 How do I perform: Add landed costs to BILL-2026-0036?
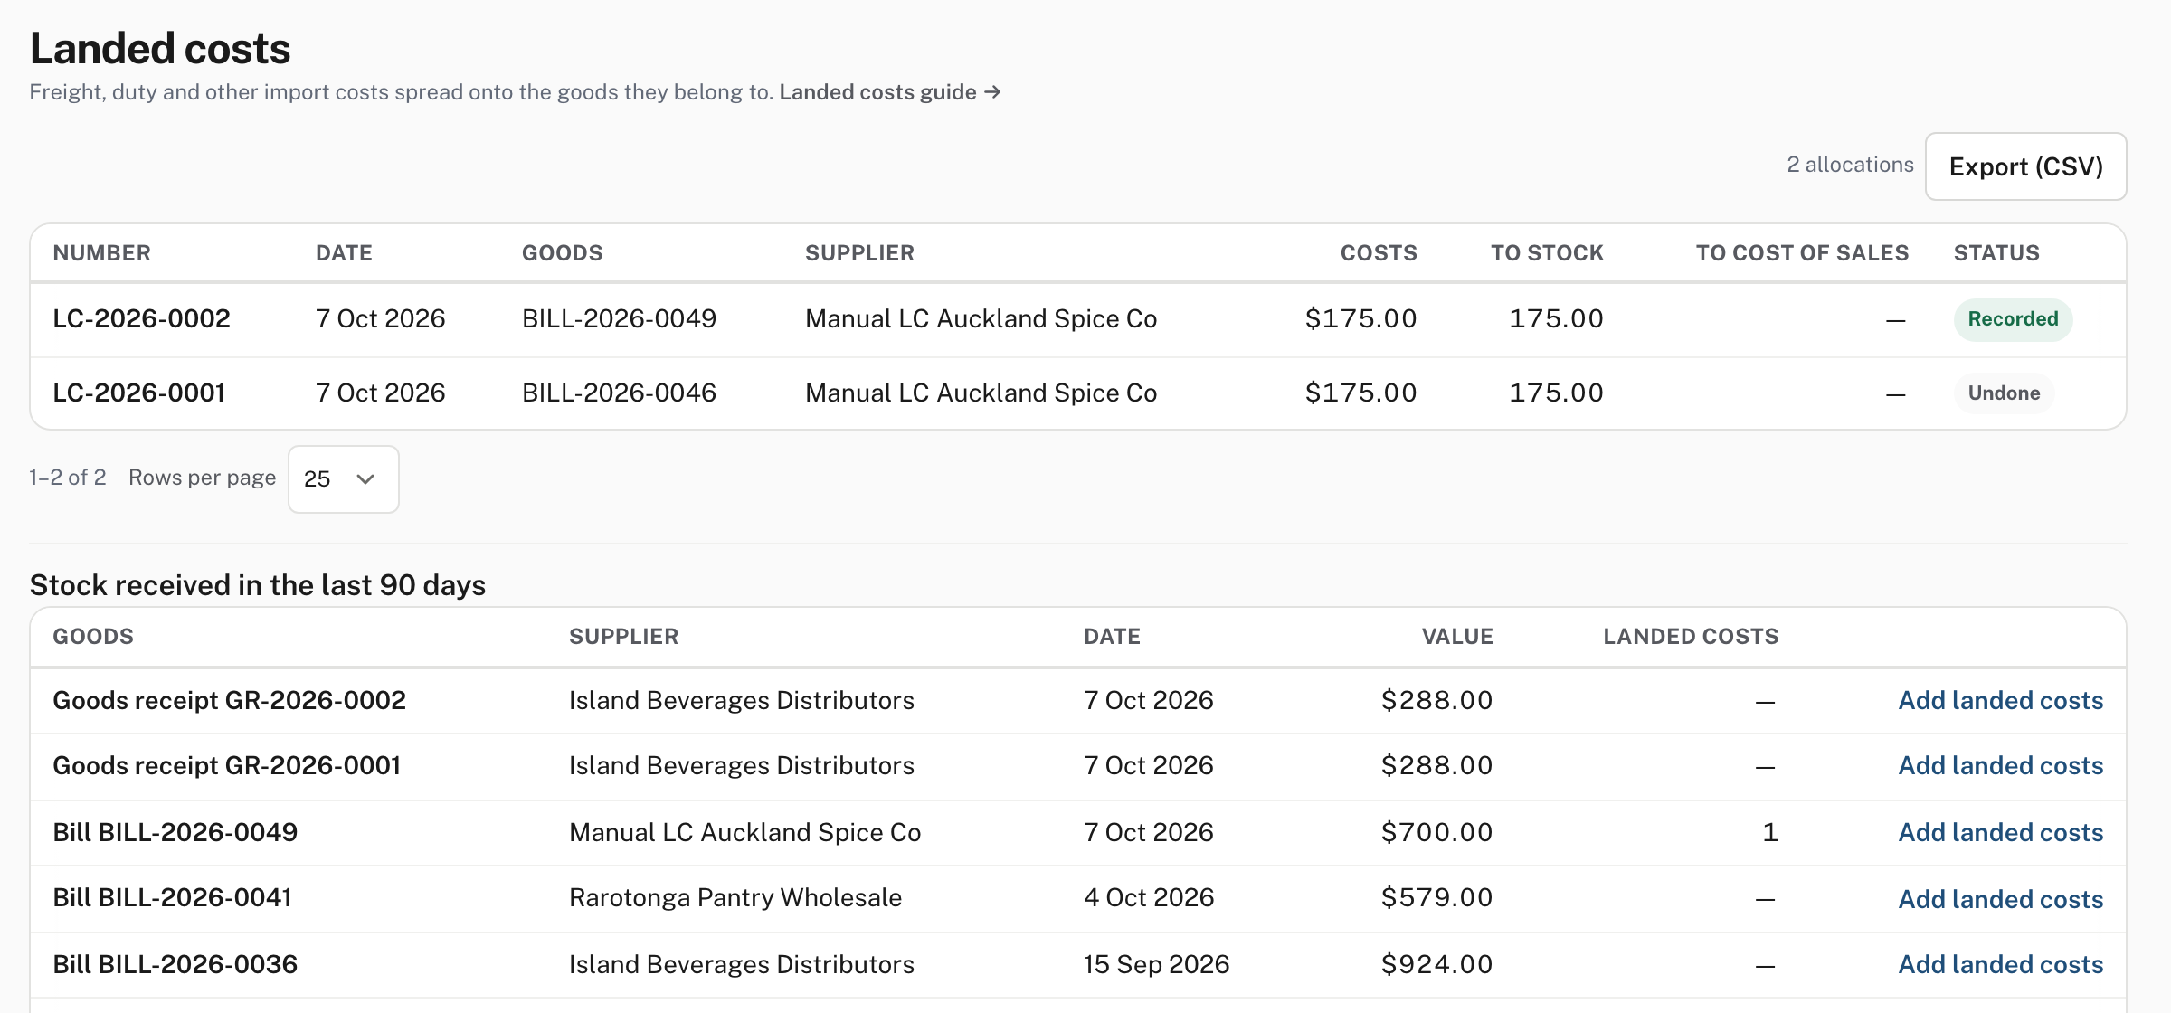click(x=2000, y=964)
